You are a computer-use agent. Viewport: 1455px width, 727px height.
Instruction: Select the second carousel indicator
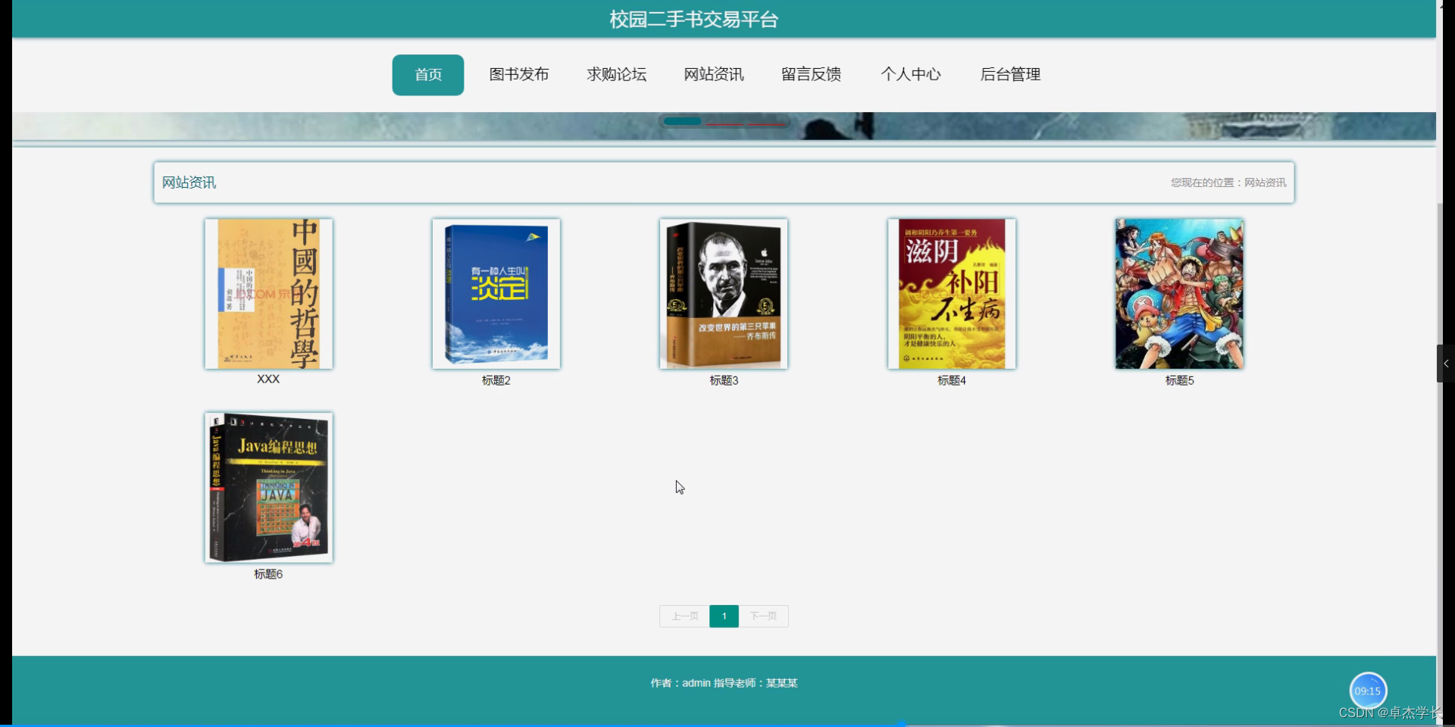725,122
